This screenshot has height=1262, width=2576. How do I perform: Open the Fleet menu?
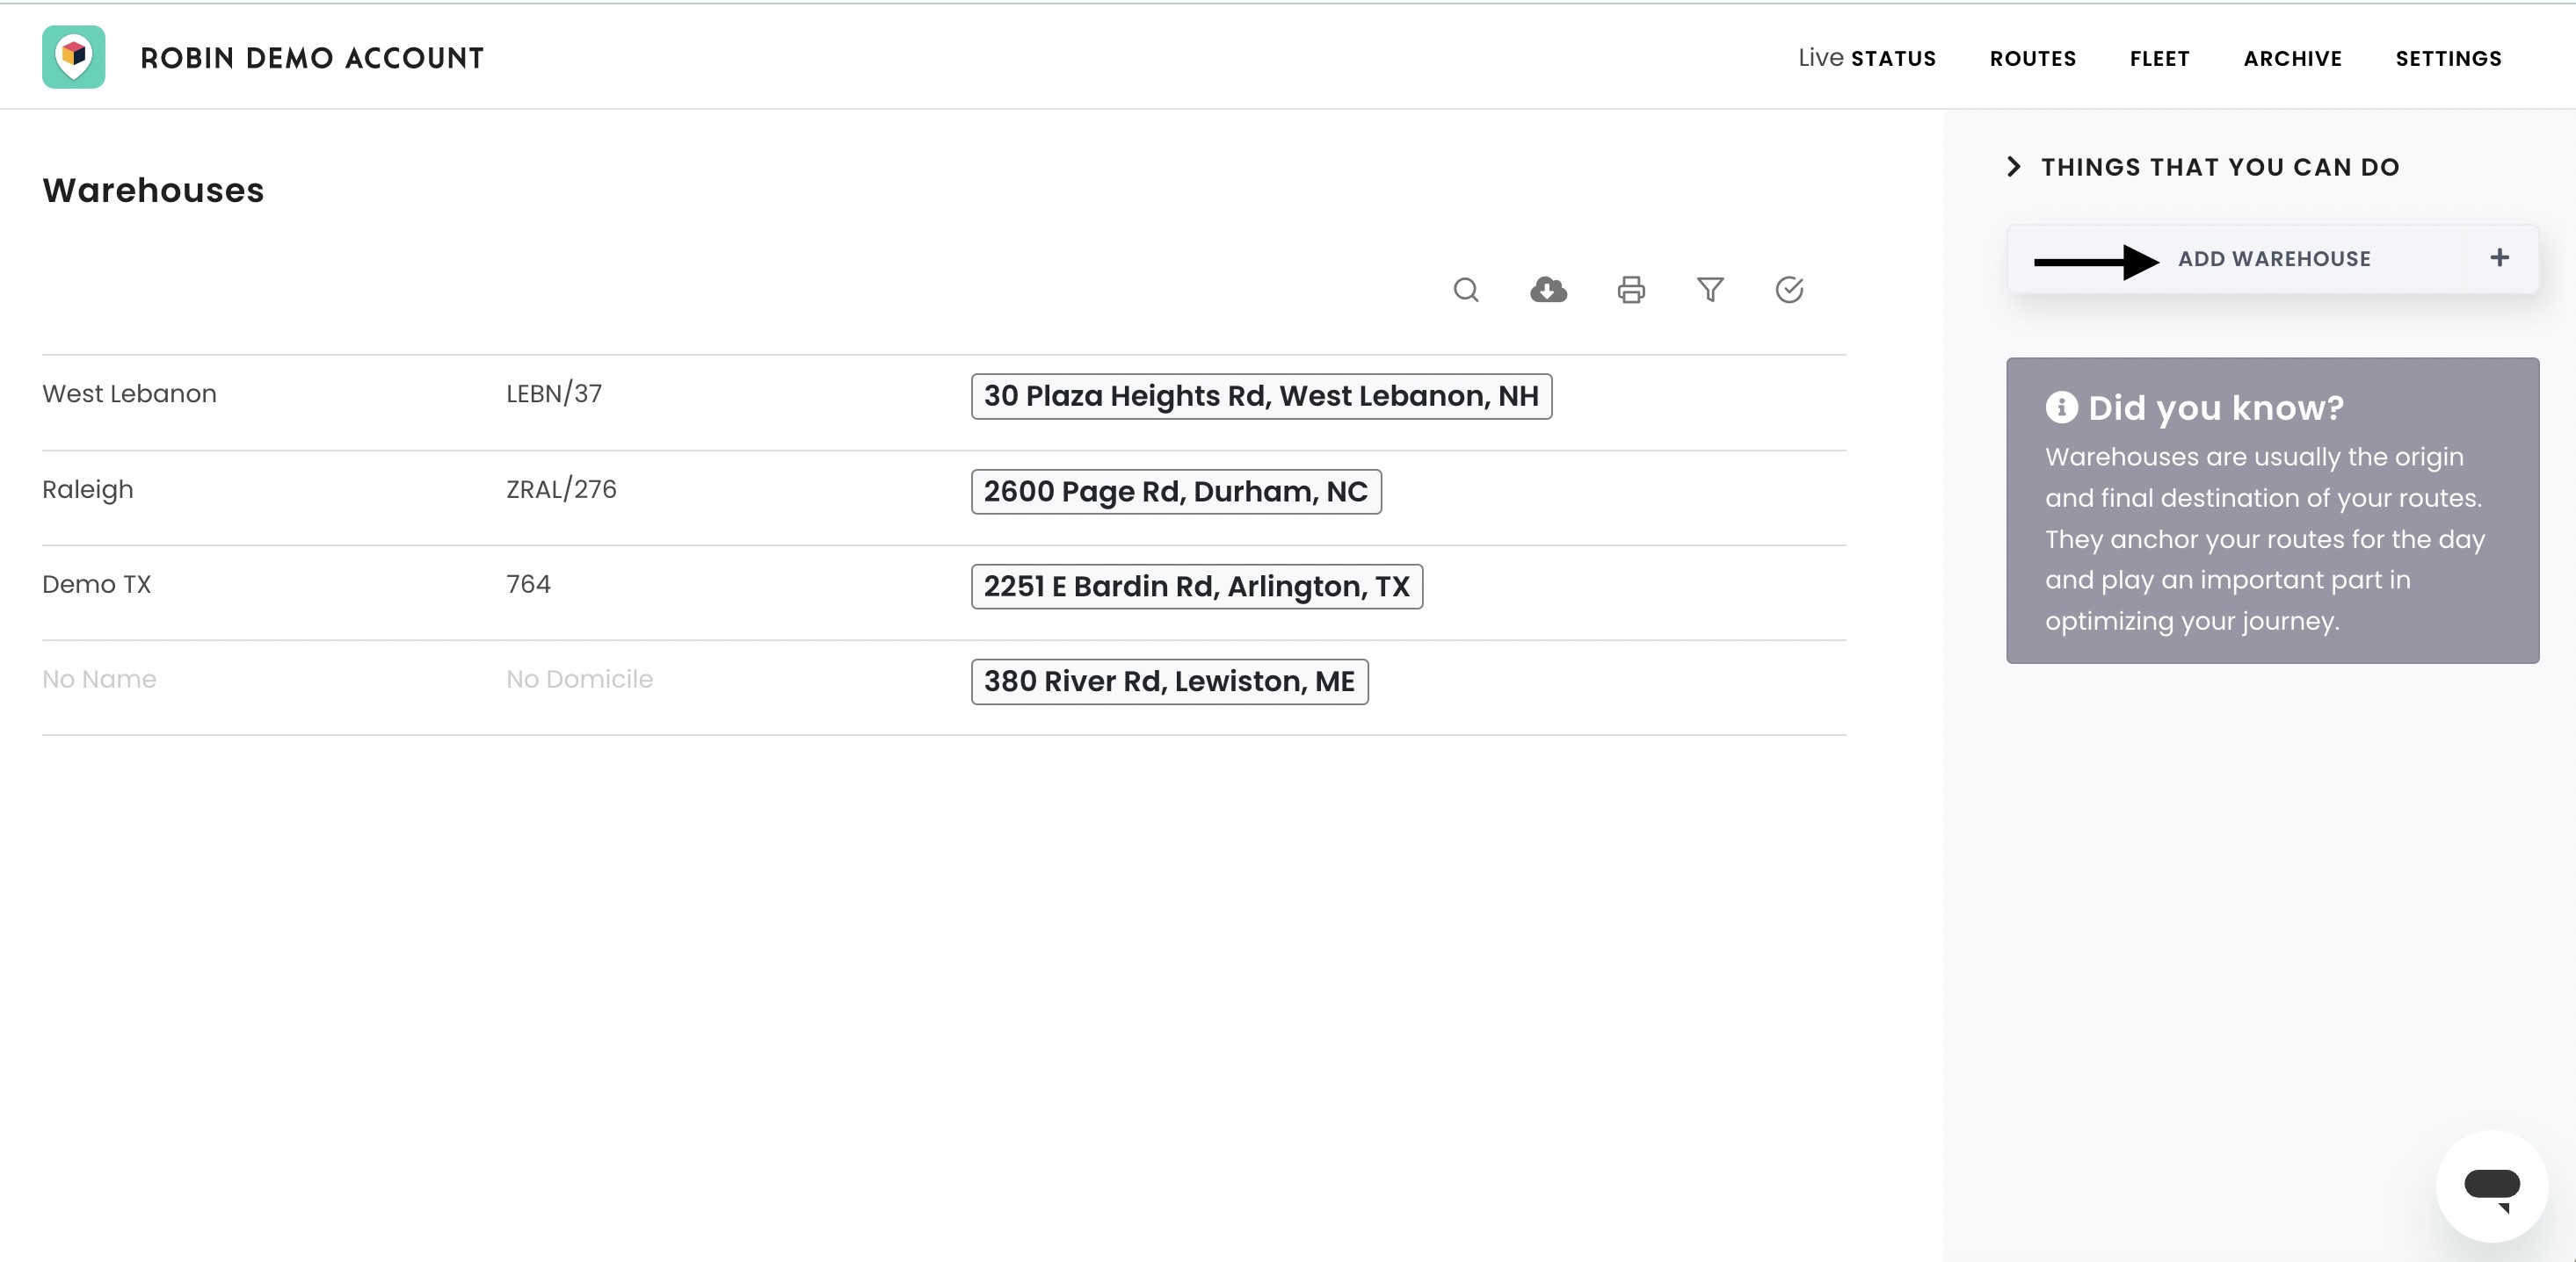[x=2159, y=58]
